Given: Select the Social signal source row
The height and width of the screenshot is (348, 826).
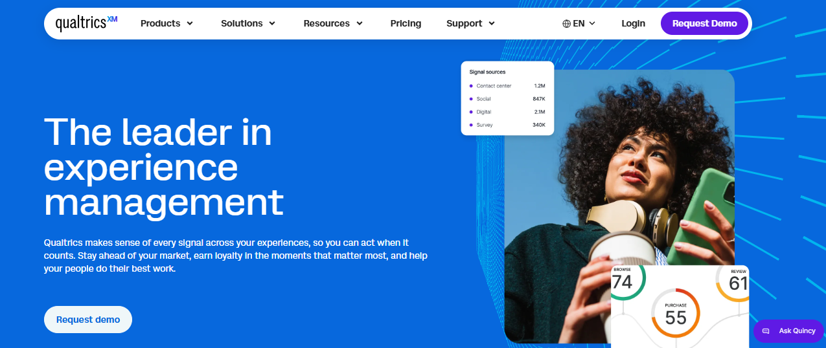Looking at the screenshot, I should point(507,99).
